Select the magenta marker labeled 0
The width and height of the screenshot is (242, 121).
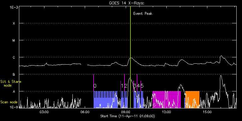pos(94,83)
